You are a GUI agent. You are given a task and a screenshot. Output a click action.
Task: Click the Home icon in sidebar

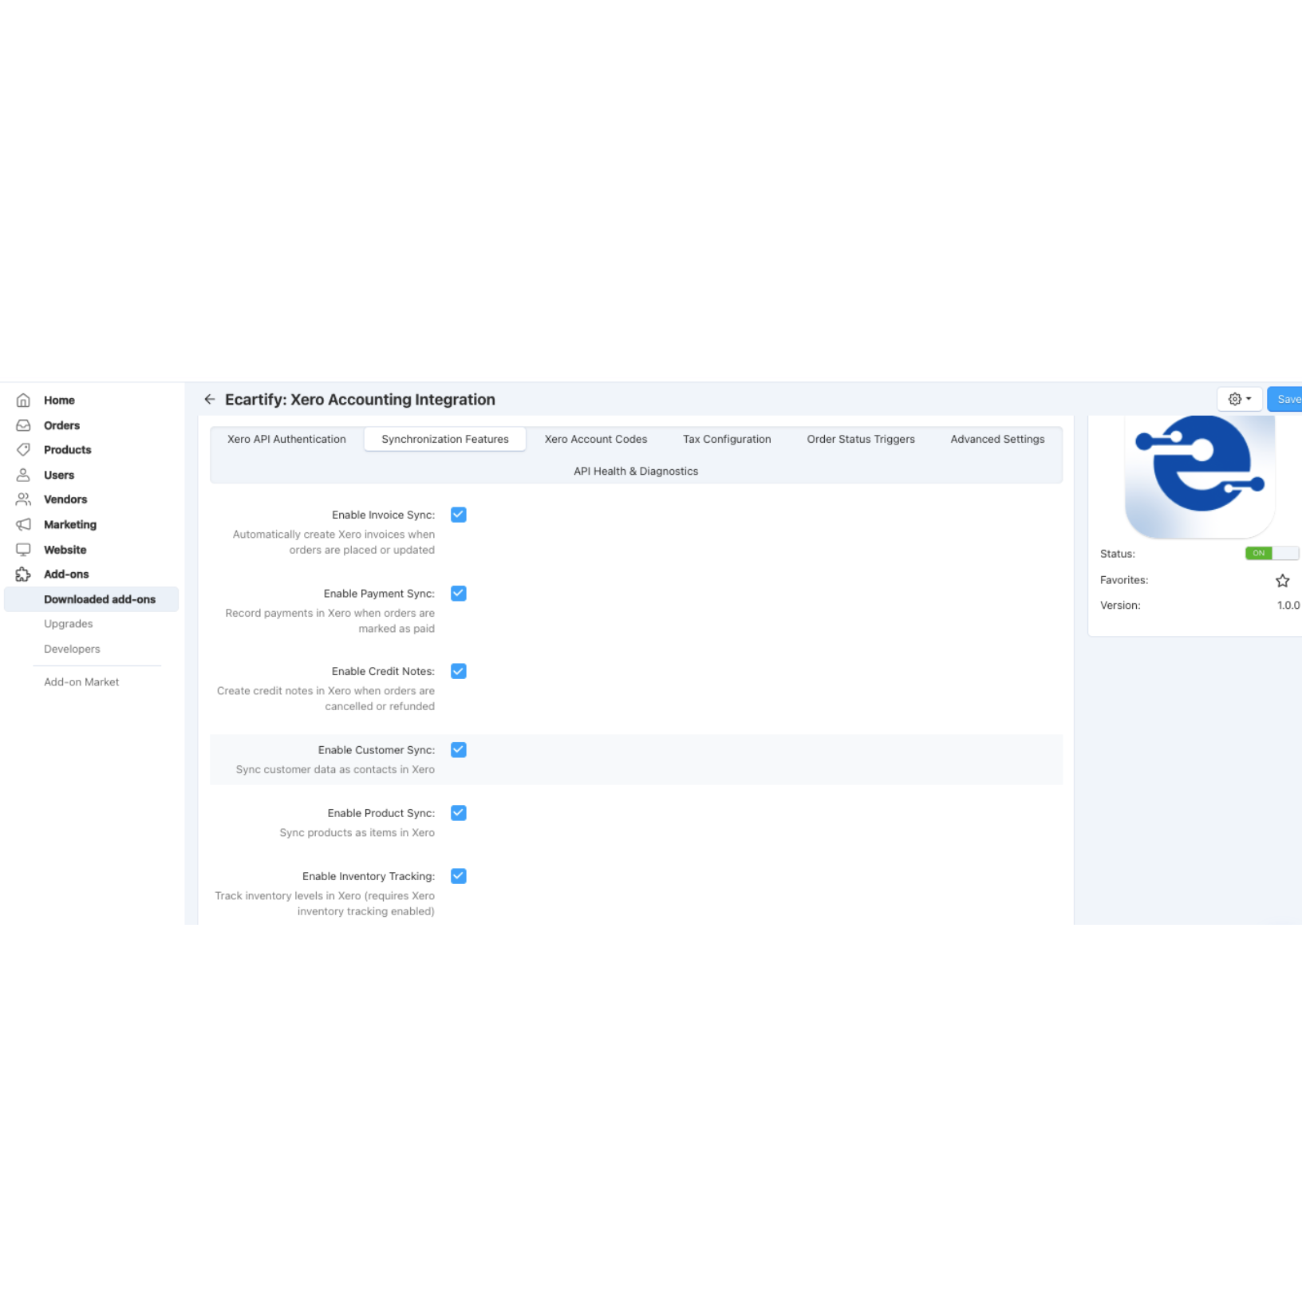23,401
